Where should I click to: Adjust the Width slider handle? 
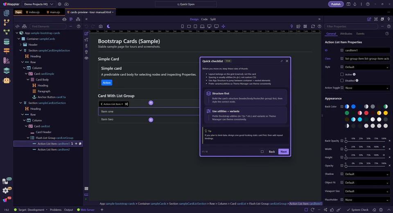click(x=346, y=150)
